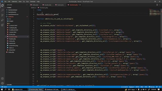
Task: Switch to the index.php editor tab
Action: click(x=35, y=5)
